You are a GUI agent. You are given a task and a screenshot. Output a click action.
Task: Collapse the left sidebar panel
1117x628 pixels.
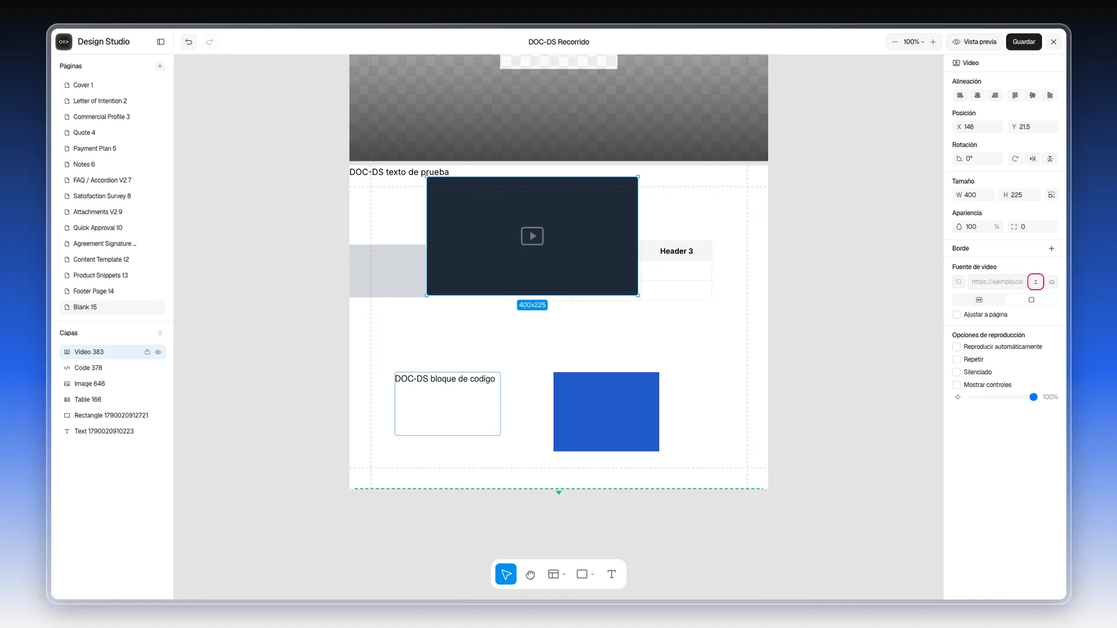pos(161,42)
